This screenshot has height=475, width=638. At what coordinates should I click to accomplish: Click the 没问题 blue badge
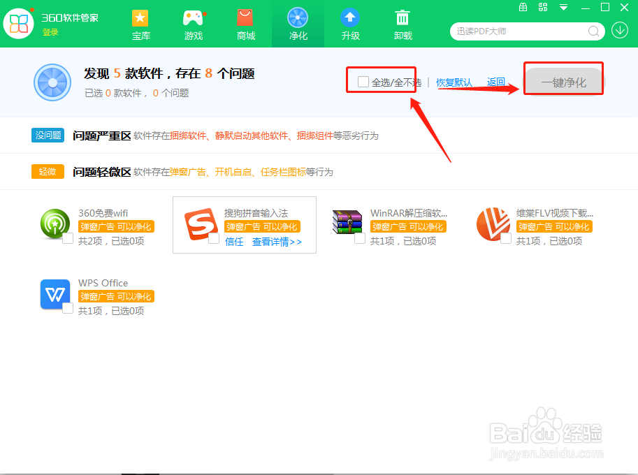point(48,135)
